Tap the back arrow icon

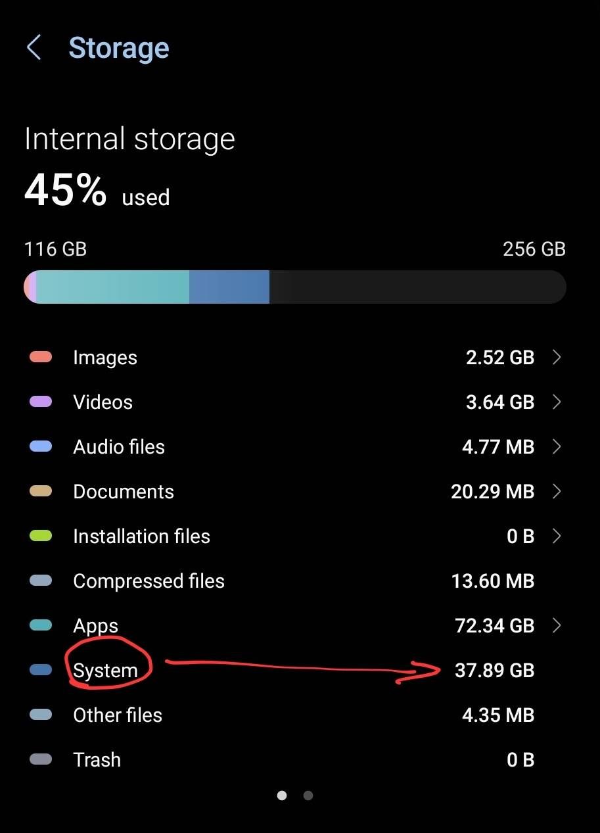coord(34,48)
